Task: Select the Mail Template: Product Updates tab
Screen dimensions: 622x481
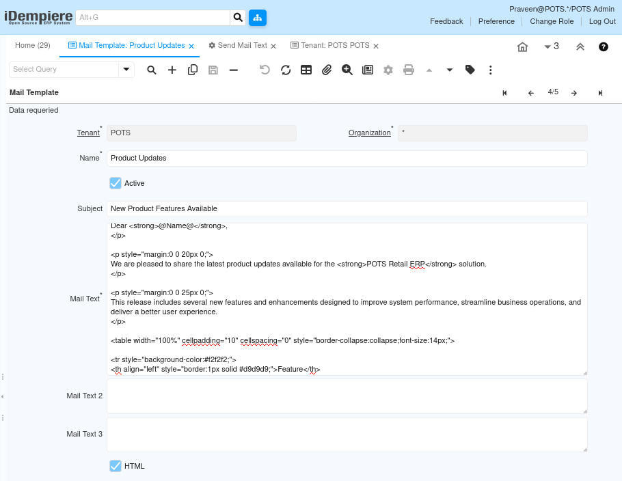Action: [126, 45]
